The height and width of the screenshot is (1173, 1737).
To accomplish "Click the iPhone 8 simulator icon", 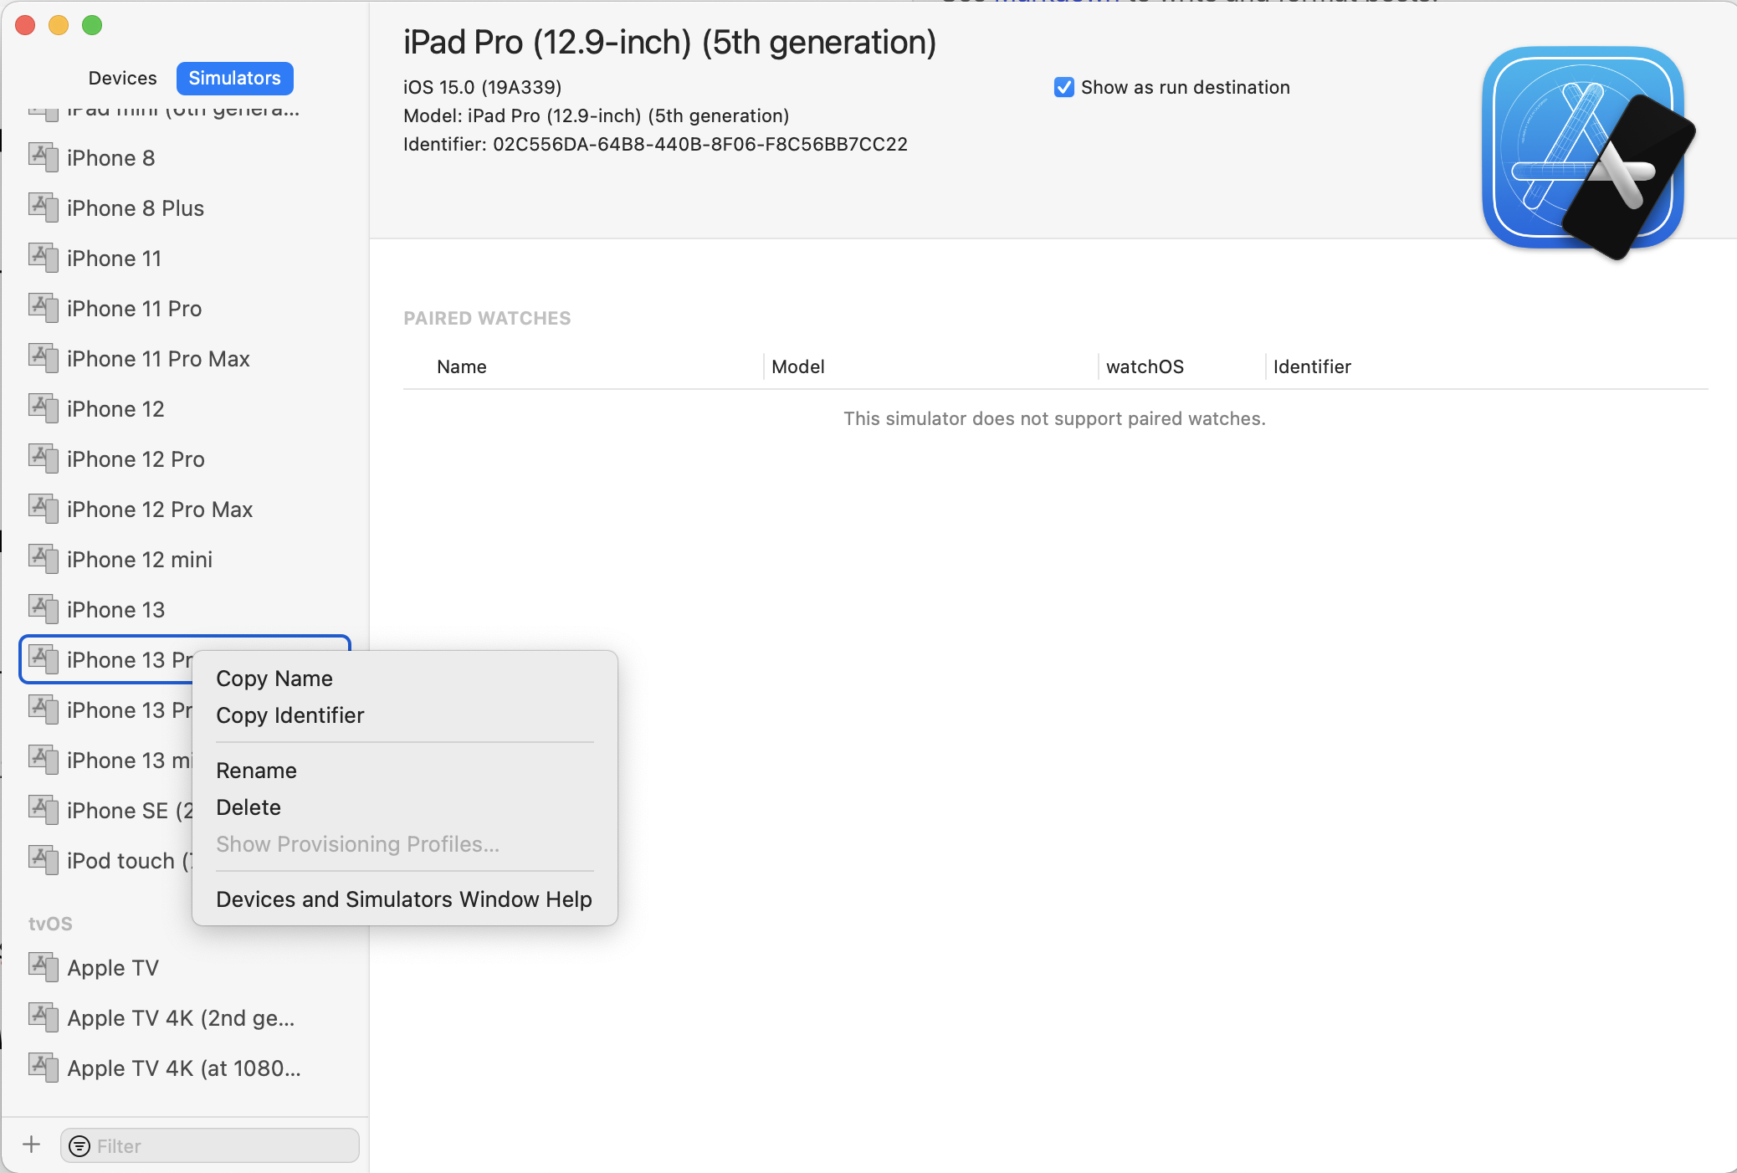I will [44, 157].
